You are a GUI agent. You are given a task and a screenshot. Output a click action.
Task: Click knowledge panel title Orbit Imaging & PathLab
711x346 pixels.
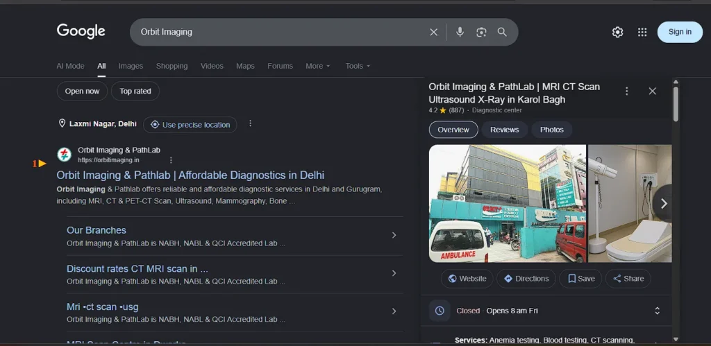click(515, 93)
